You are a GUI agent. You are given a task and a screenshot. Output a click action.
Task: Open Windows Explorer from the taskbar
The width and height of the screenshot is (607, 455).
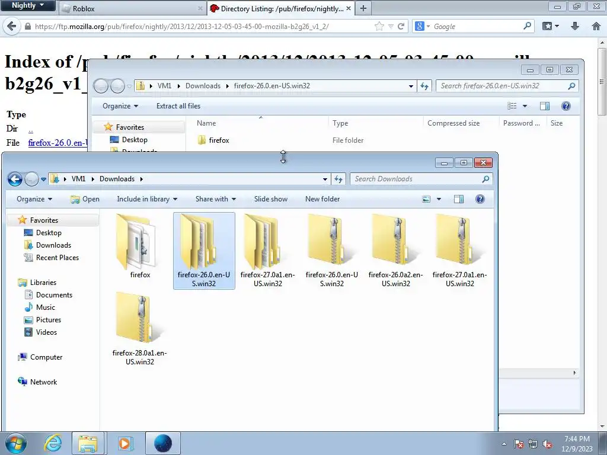tap(88, 443)
